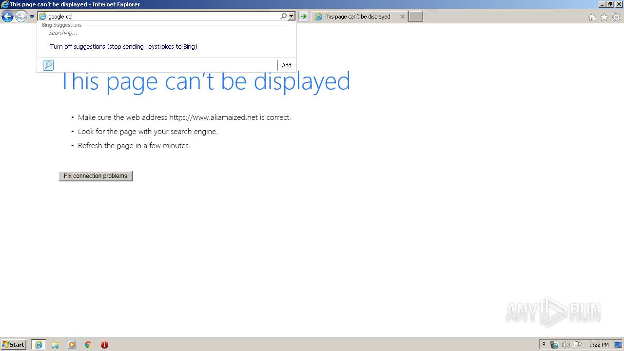The width and height of the screenshot is (624, 351).
Task: Turn off Bing suggestions link
Action: pos(123,47)
